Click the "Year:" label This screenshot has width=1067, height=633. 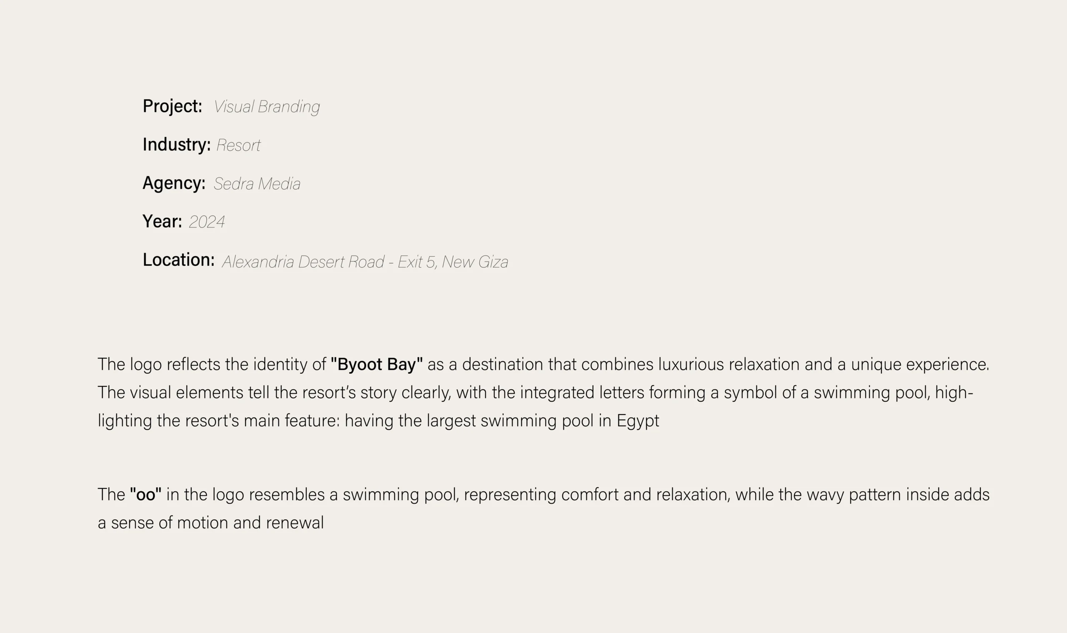tap(162, 221)
